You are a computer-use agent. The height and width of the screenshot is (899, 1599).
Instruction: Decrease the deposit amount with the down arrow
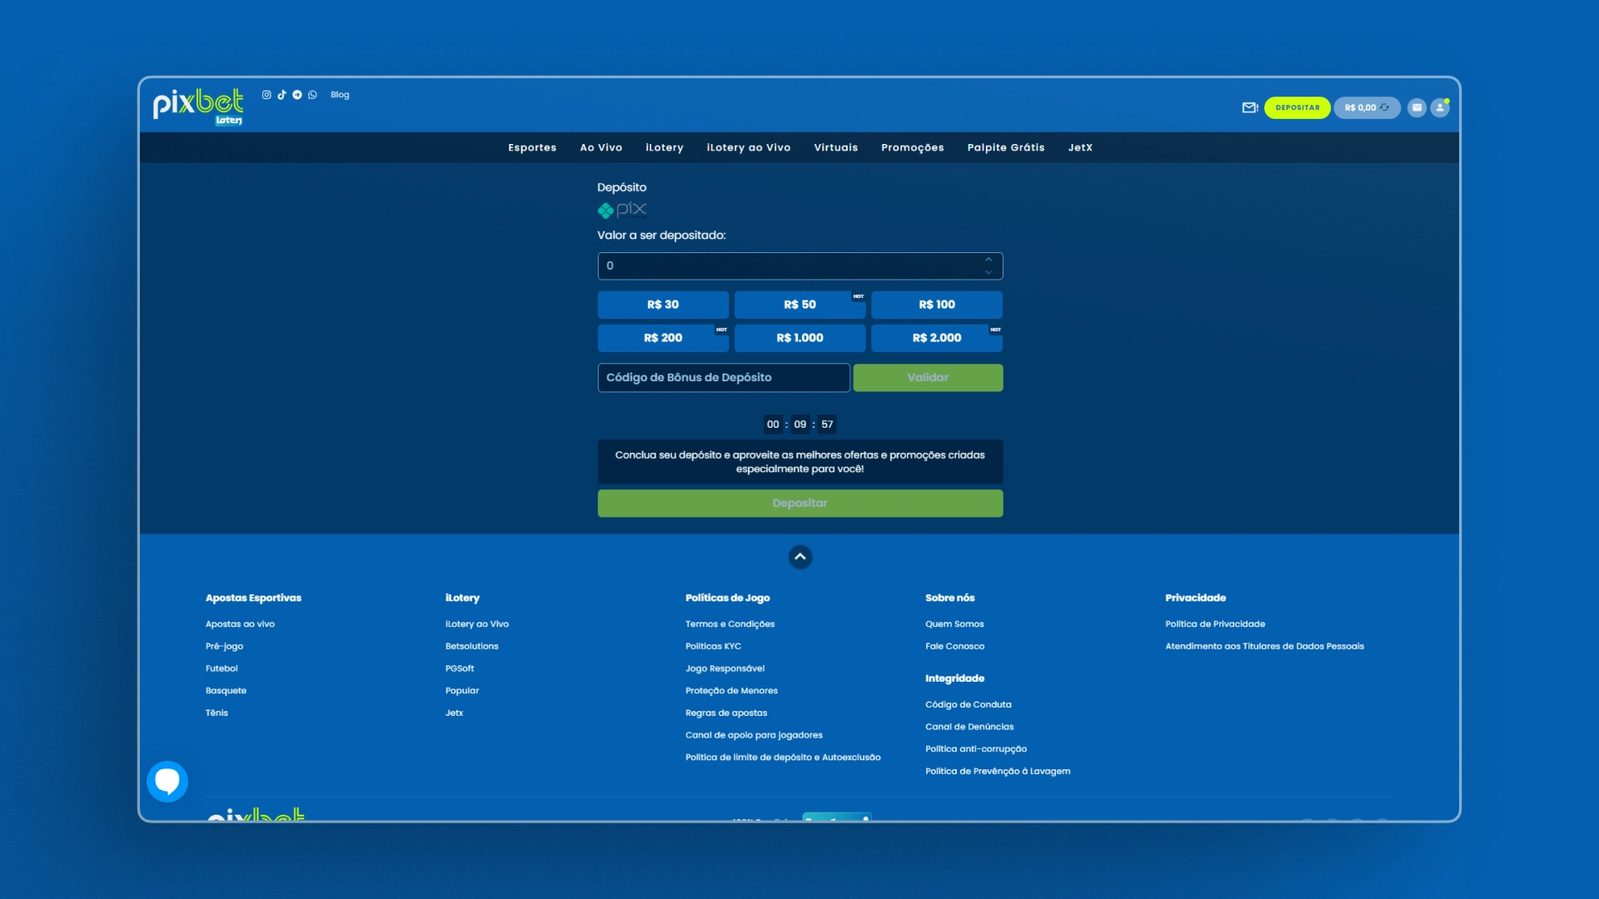coord(989,272)
